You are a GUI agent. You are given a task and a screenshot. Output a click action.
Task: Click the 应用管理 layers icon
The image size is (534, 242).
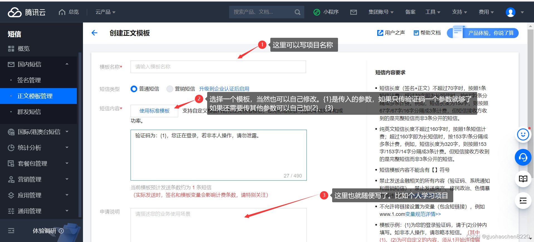[x=11, y=195]
